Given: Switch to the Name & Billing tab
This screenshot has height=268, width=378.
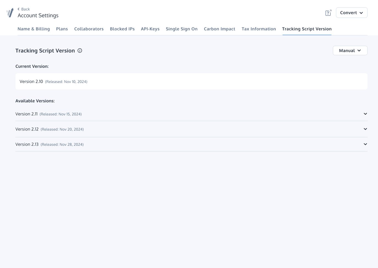Looking at the screenshot, I should click(34, 29).
